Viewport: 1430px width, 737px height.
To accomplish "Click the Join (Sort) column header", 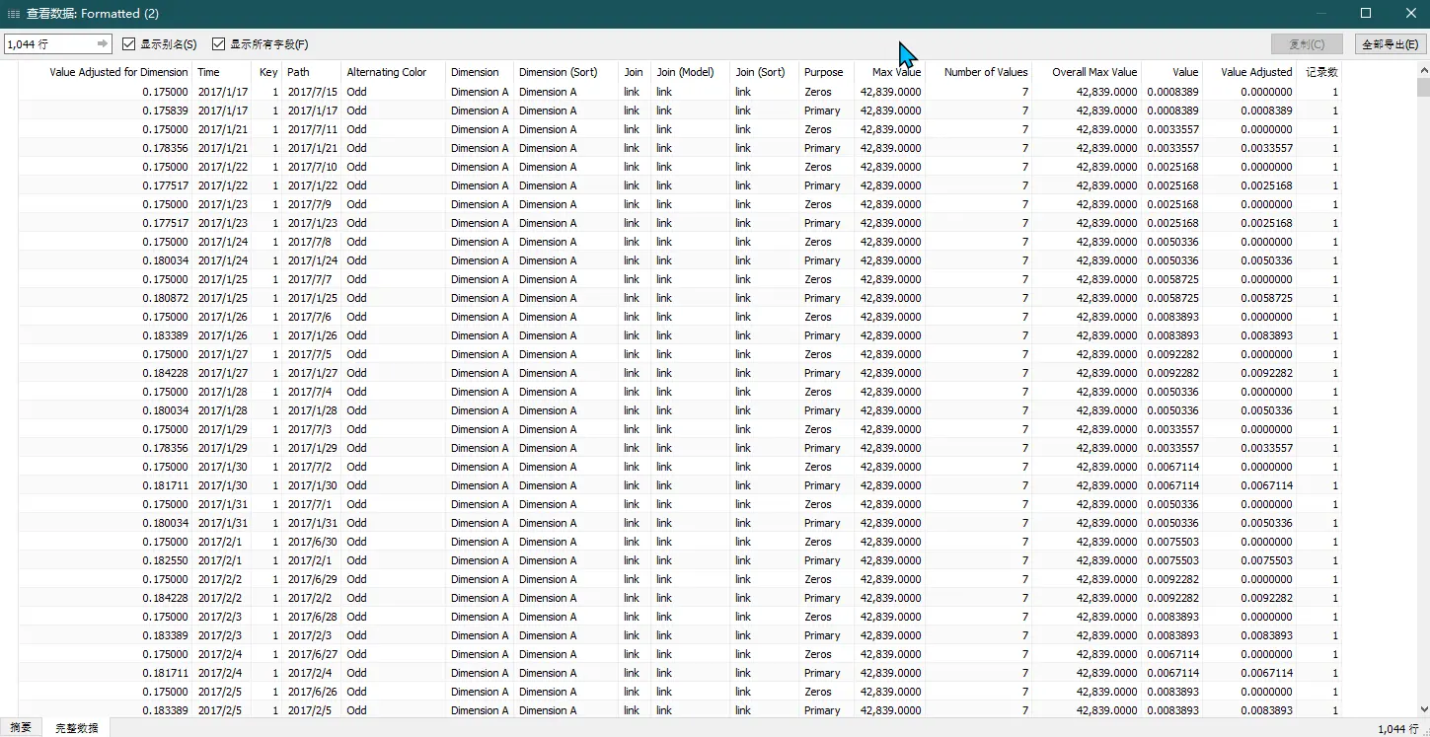I will click(x=761, y=72).
